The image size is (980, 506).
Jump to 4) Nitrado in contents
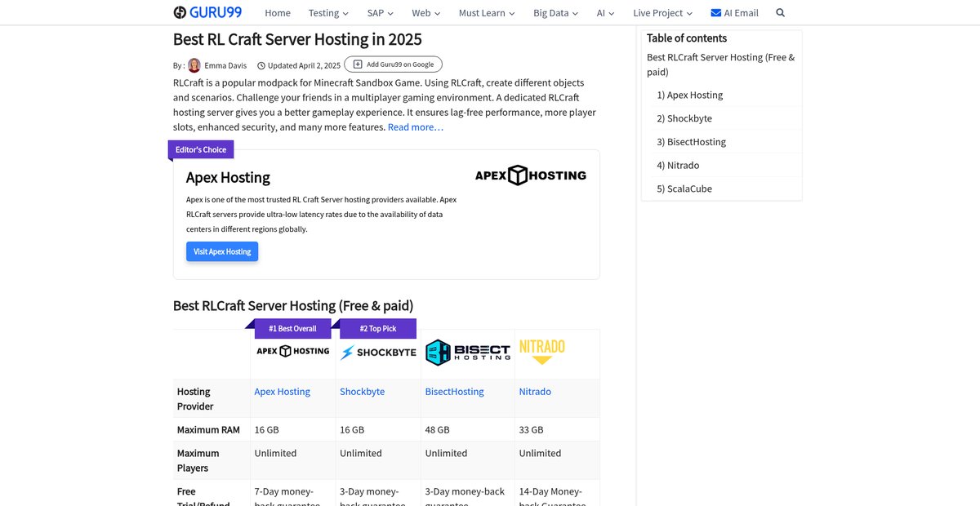678,165
